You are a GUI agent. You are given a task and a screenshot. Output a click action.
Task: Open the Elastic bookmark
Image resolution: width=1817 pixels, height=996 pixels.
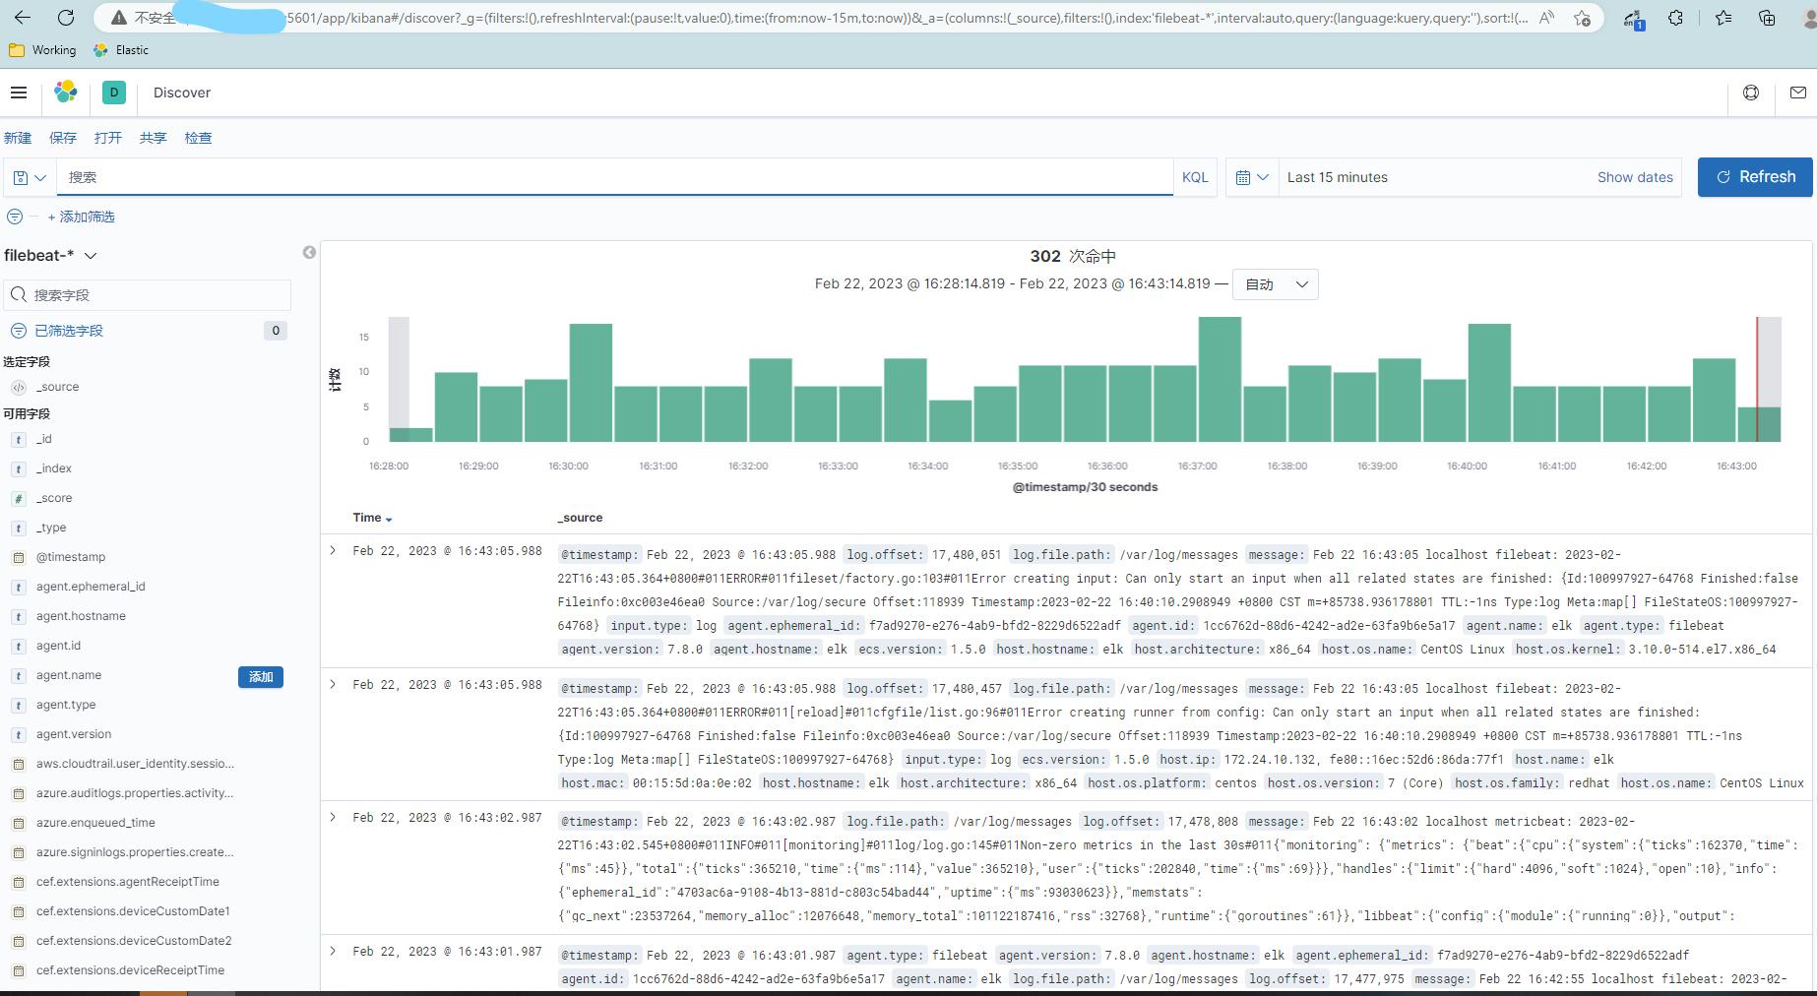[121, 50]
